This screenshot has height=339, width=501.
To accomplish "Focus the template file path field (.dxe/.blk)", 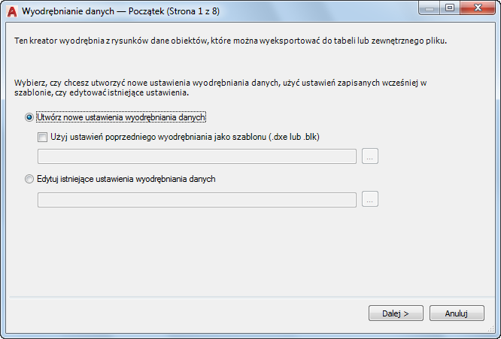I will tap(197, 156).
